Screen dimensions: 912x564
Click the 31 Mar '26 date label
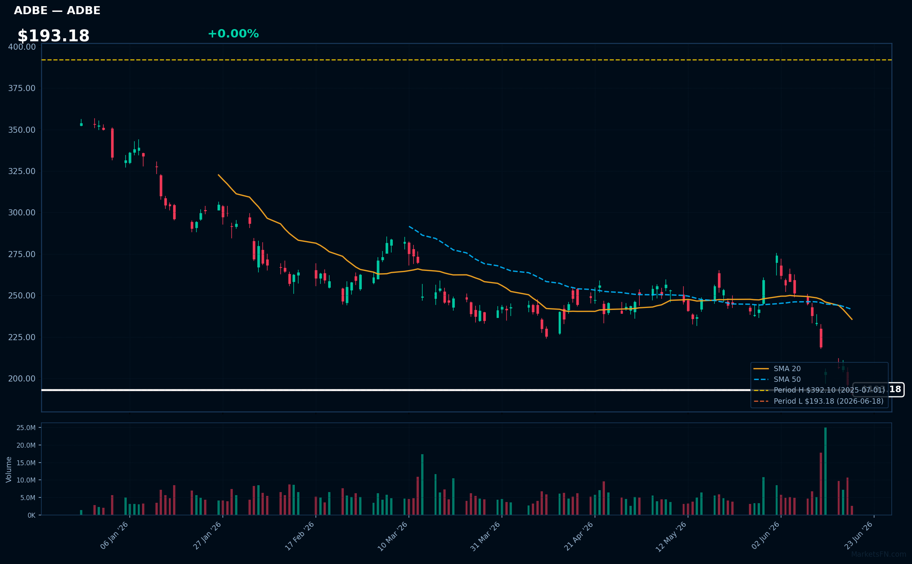tap(485, 536)
